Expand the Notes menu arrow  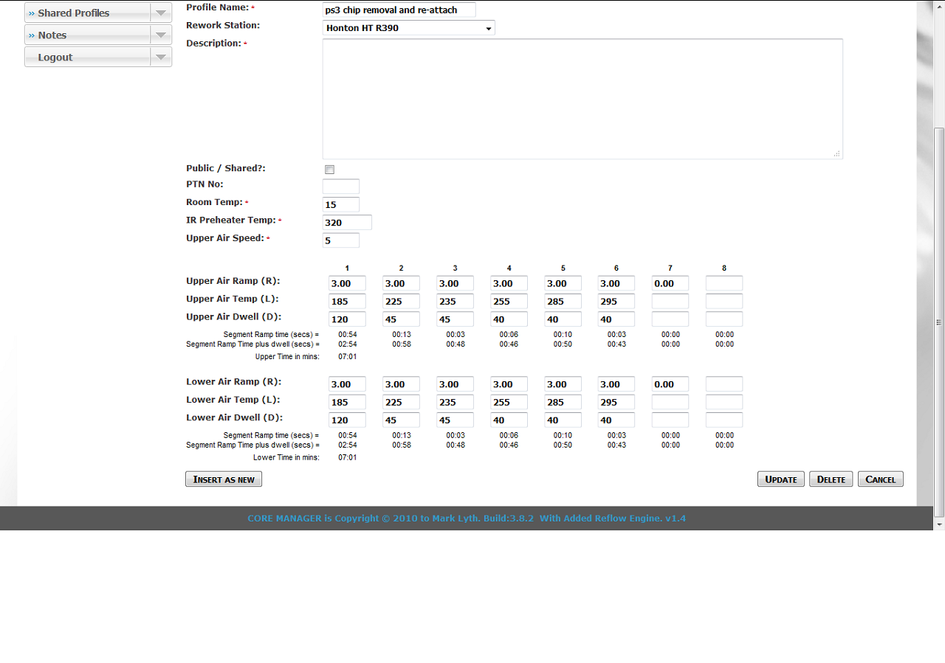[161, 35]
